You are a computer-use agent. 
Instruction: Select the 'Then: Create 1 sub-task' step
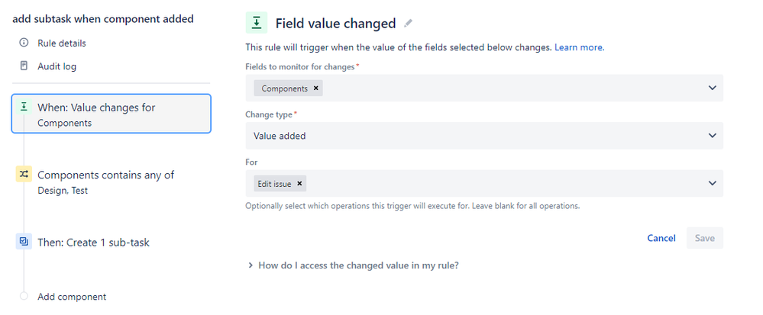93,243
